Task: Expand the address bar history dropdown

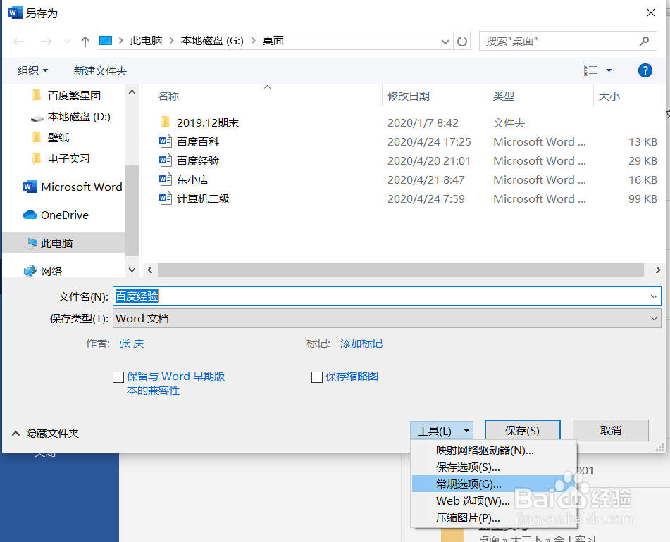Action: click(445, 42)
